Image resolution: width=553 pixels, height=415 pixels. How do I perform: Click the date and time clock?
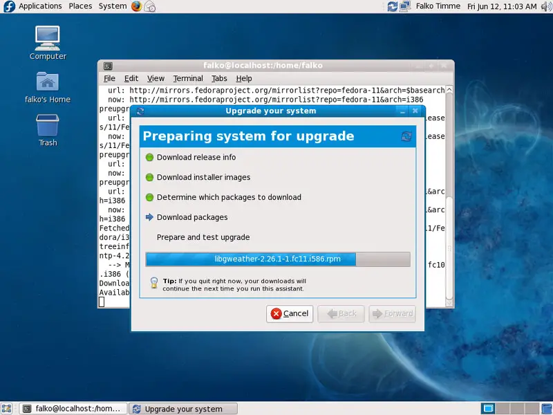(502, 6)
